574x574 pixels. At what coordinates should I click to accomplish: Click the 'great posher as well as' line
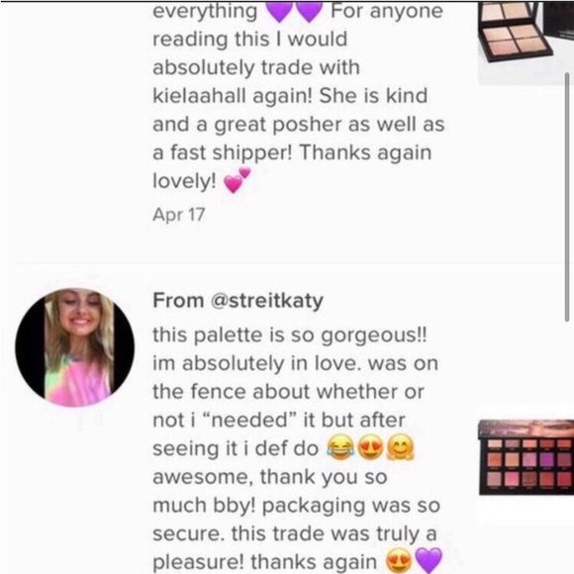coord(330,125)
